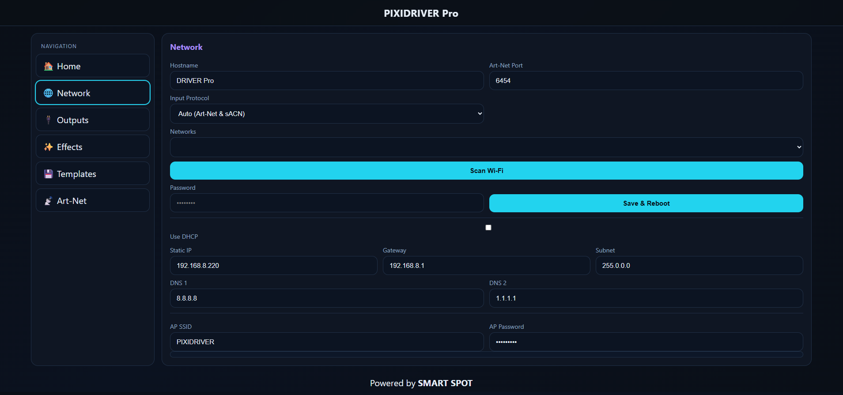Open the Outputs navigation page
The width and height of the screenshot is (843, 395).
coord(93,120)
